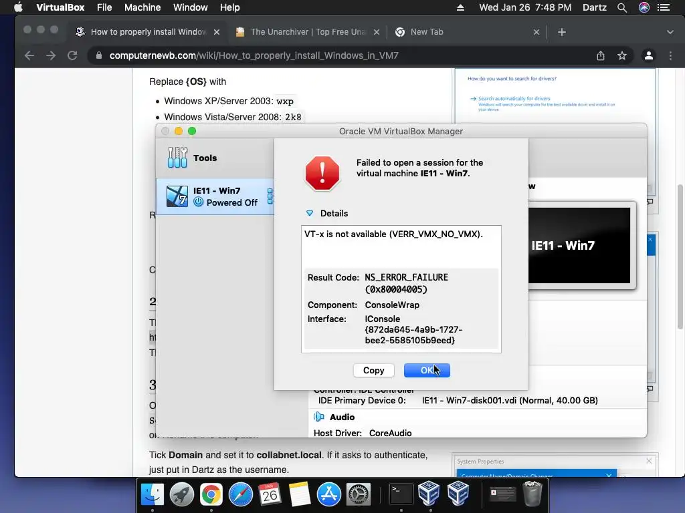Open Calendar from the Dock
685x513 pixels.
[x=270, y=494]
